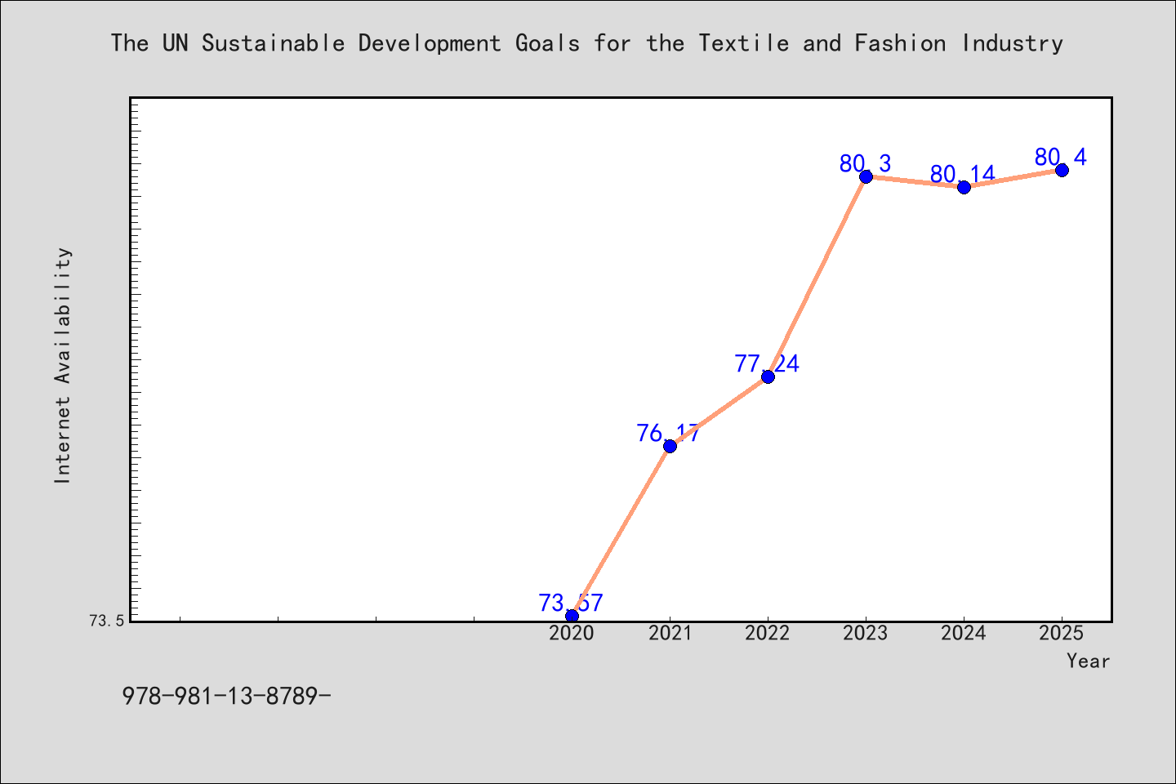
Task: Click the 2021 data point marker
Action: pos(670,446)
